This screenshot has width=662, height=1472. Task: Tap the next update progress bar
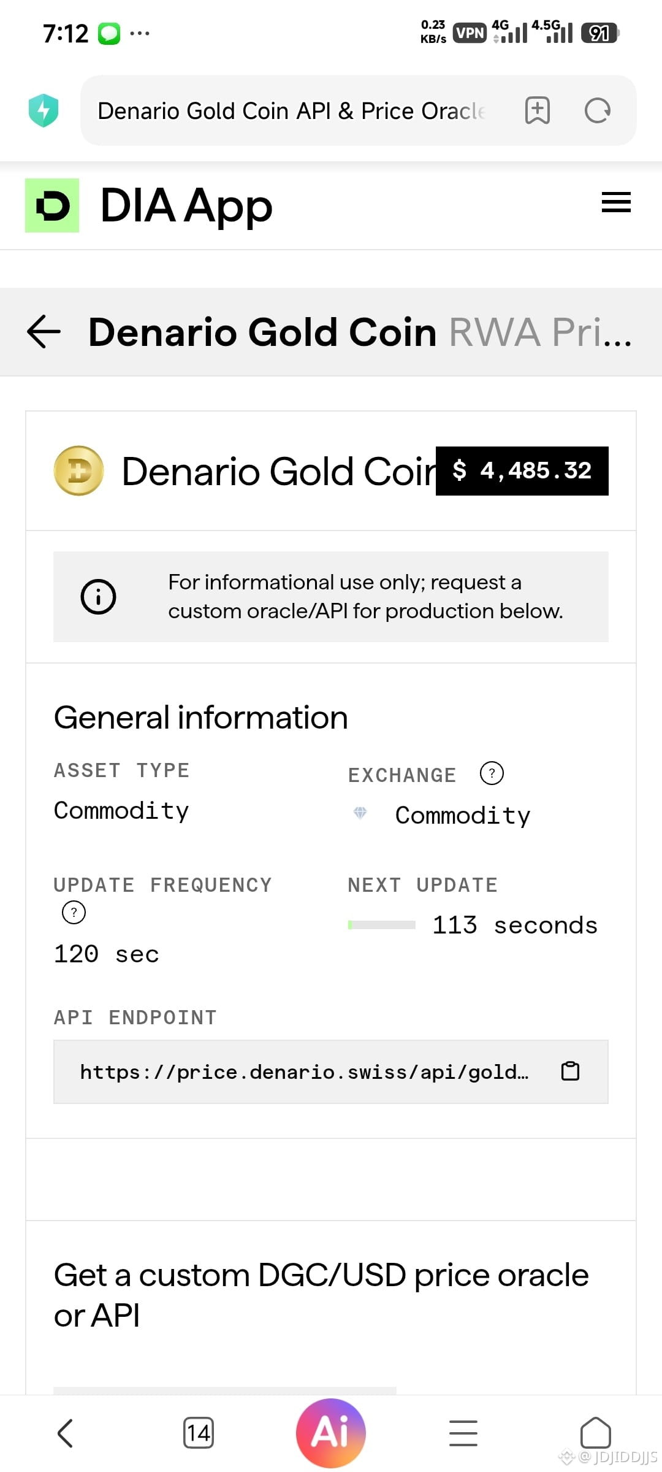pyautogui.click(x=381, y=925)
